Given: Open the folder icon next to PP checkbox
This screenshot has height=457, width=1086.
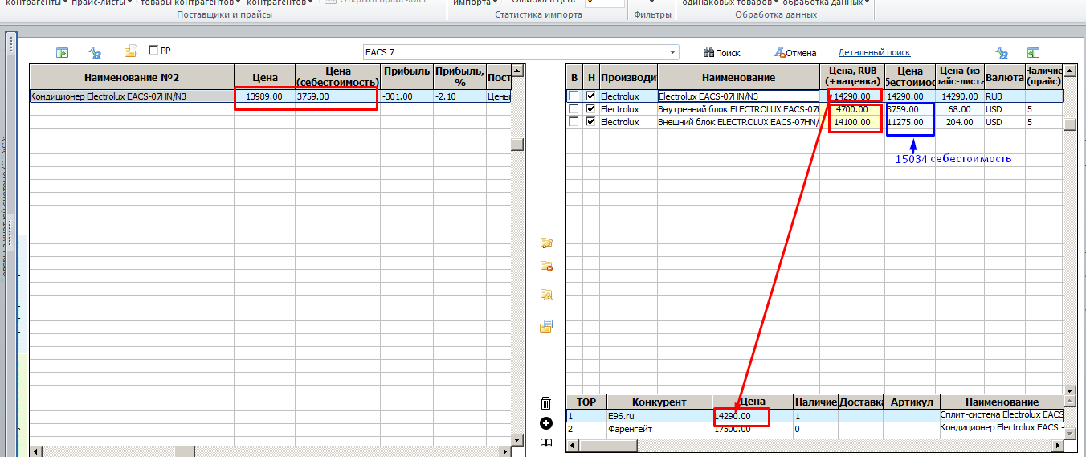Looking at the screenshot, I should (130, 52).
